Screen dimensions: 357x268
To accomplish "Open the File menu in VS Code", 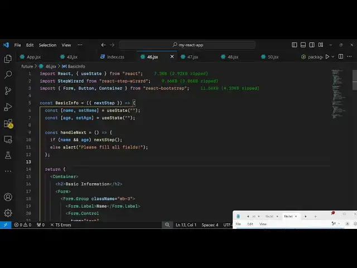I will 17,45.
